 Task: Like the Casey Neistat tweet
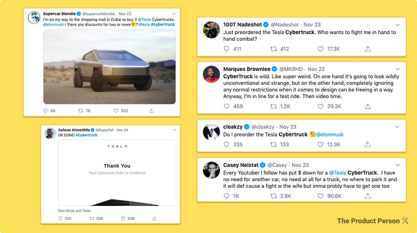320,196
